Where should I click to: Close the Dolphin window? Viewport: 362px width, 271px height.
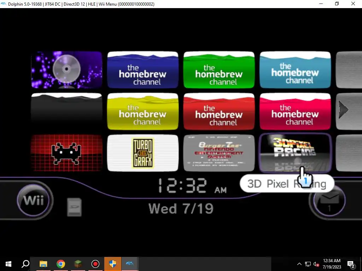(x=353, y=4)
